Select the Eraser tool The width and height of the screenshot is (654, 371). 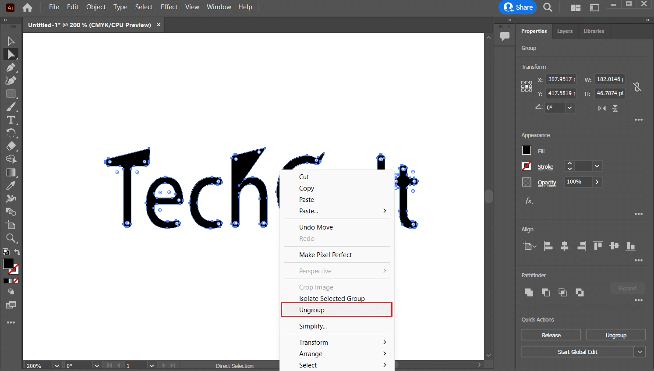[x=12, y=146]
